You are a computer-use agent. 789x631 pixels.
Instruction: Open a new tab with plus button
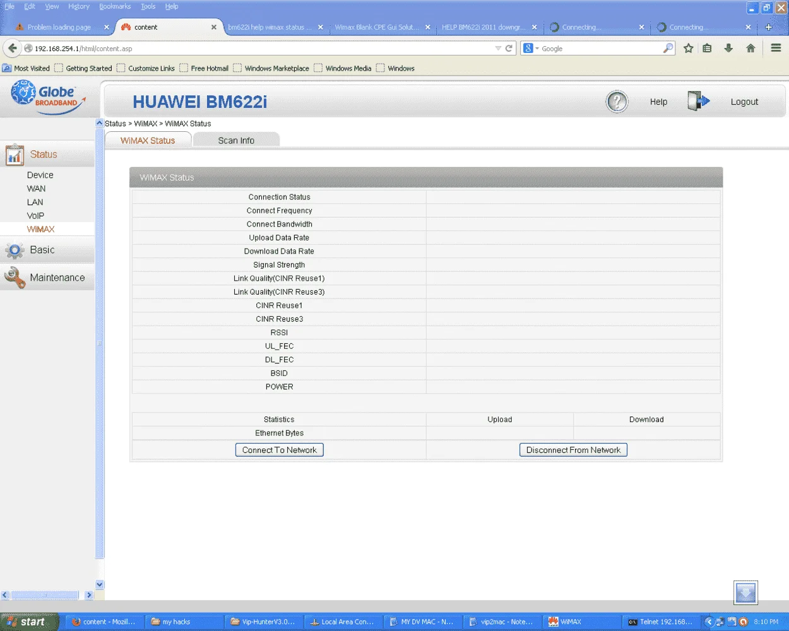coord(768,27)
